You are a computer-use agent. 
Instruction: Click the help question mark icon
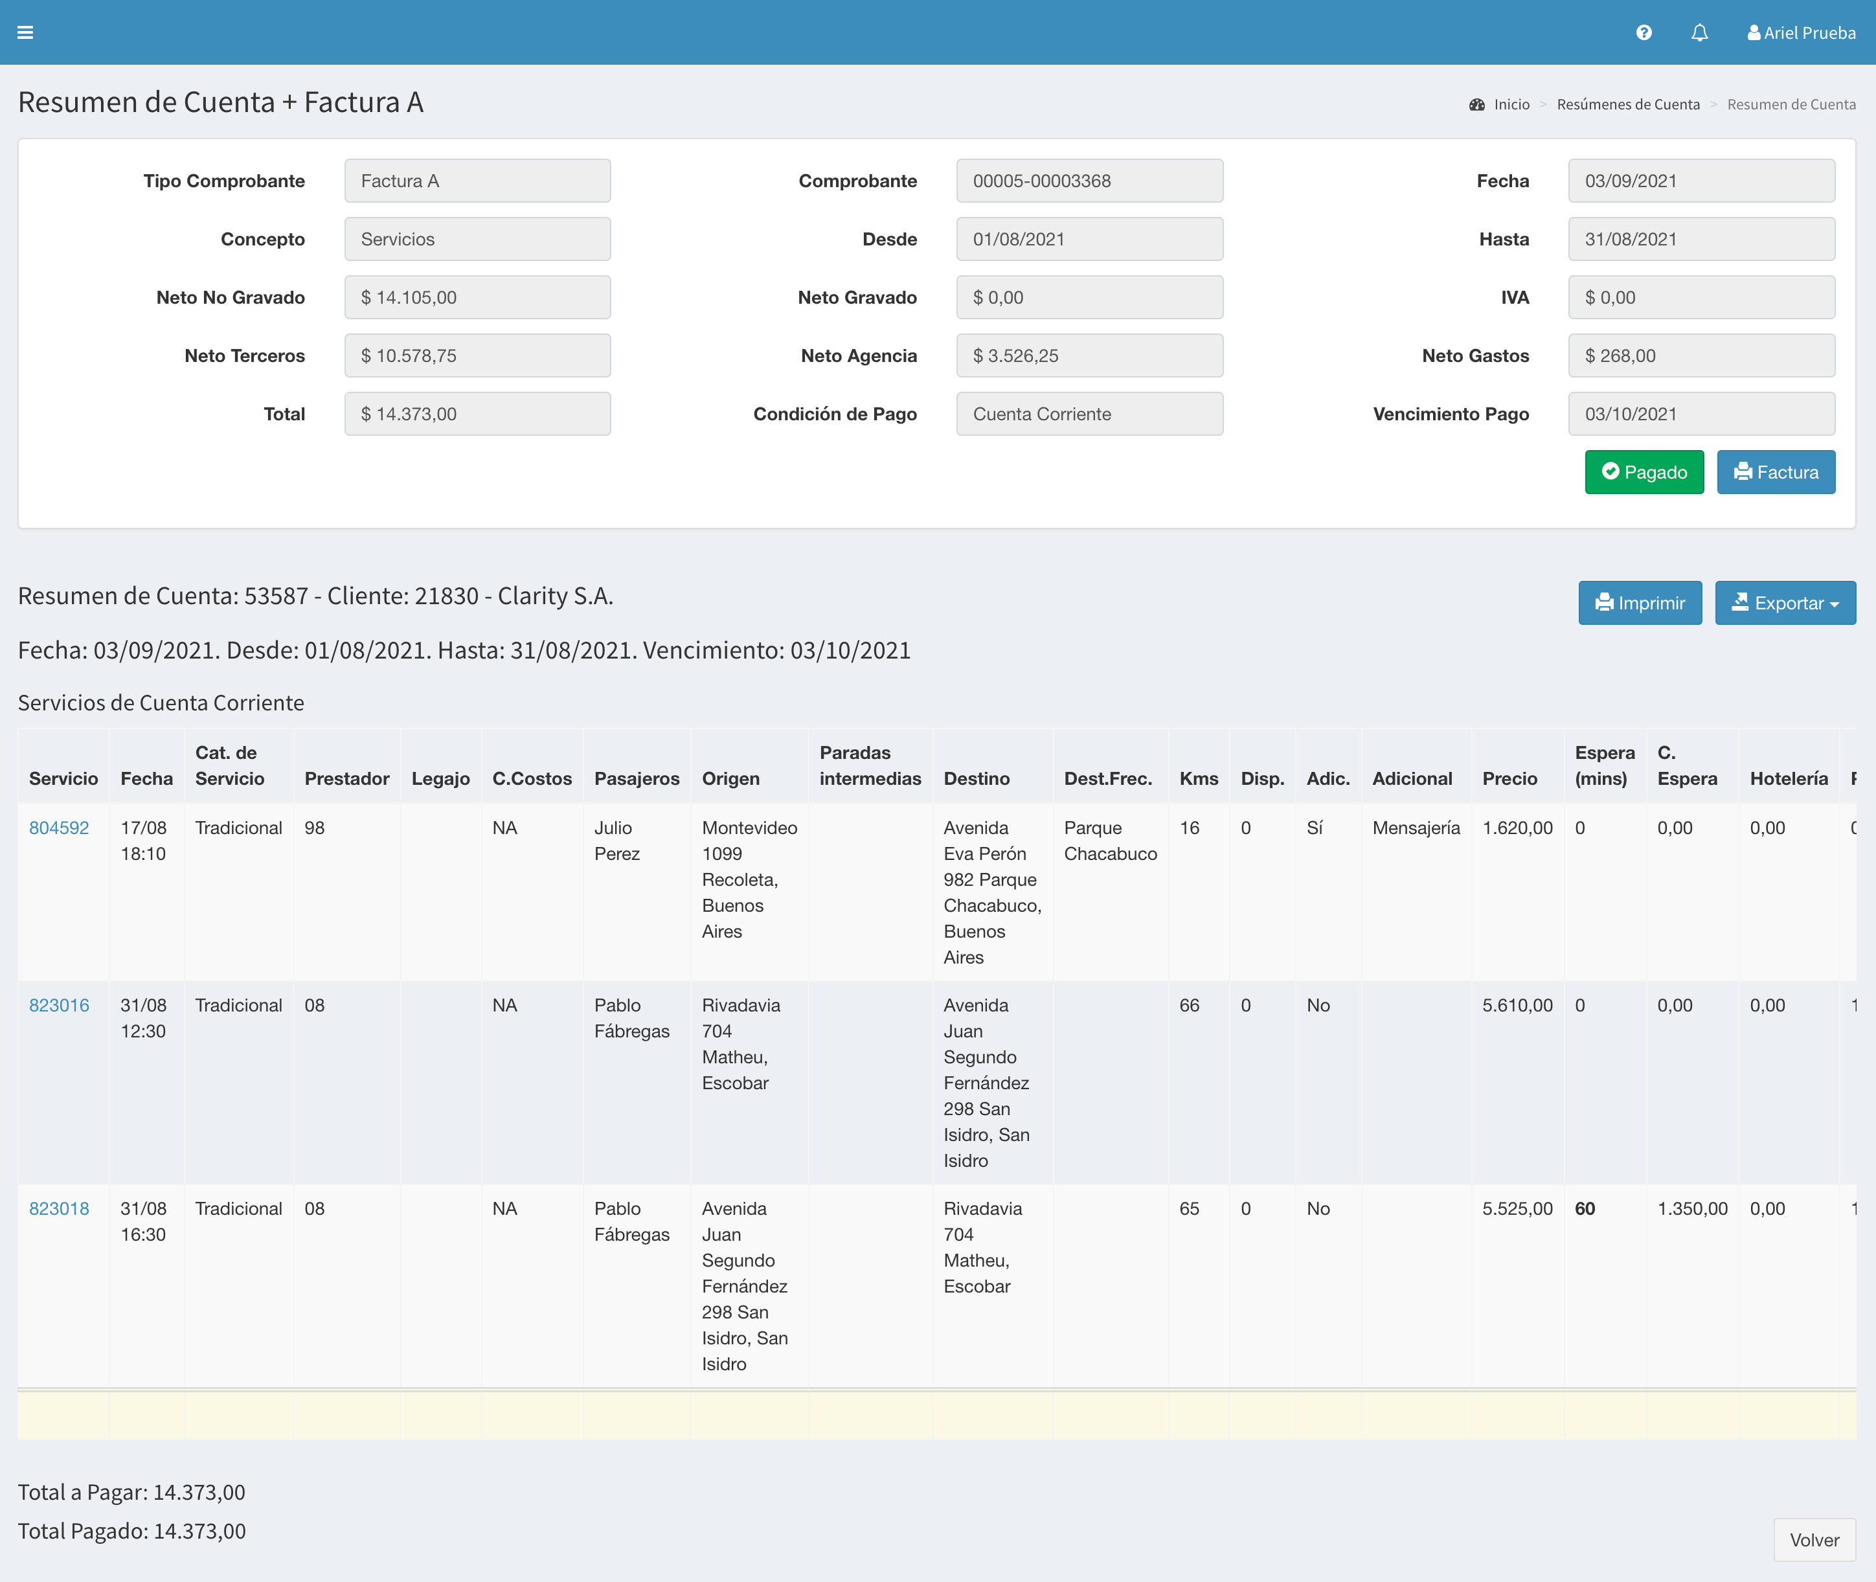1643,32
